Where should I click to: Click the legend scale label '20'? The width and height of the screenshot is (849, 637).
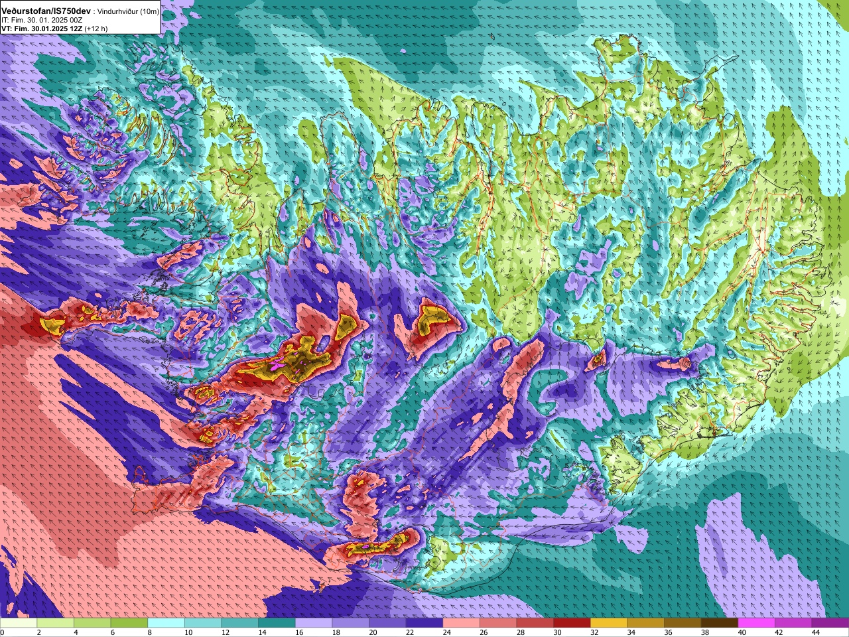click(373, 632)
